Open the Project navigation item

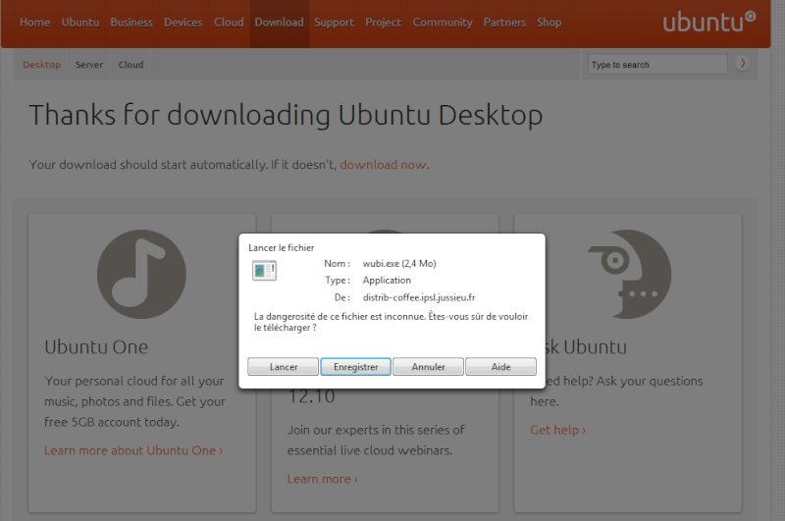pyautogui.click(x=383, y=23)
